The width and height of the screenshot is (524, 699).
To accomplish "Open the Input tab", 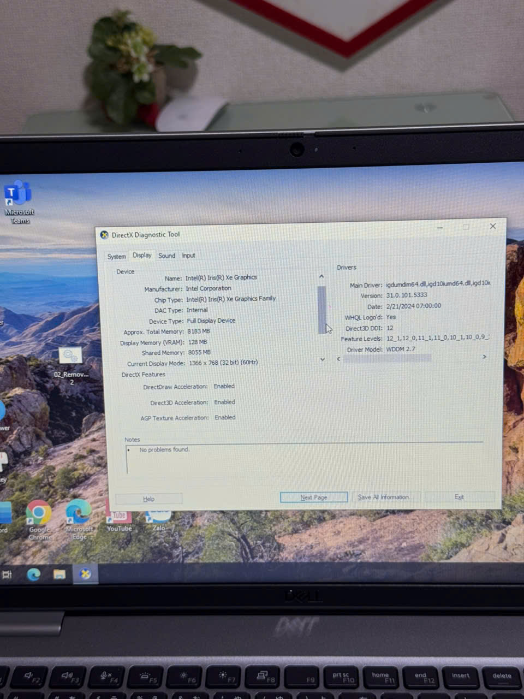I will [x=188, y=256].
